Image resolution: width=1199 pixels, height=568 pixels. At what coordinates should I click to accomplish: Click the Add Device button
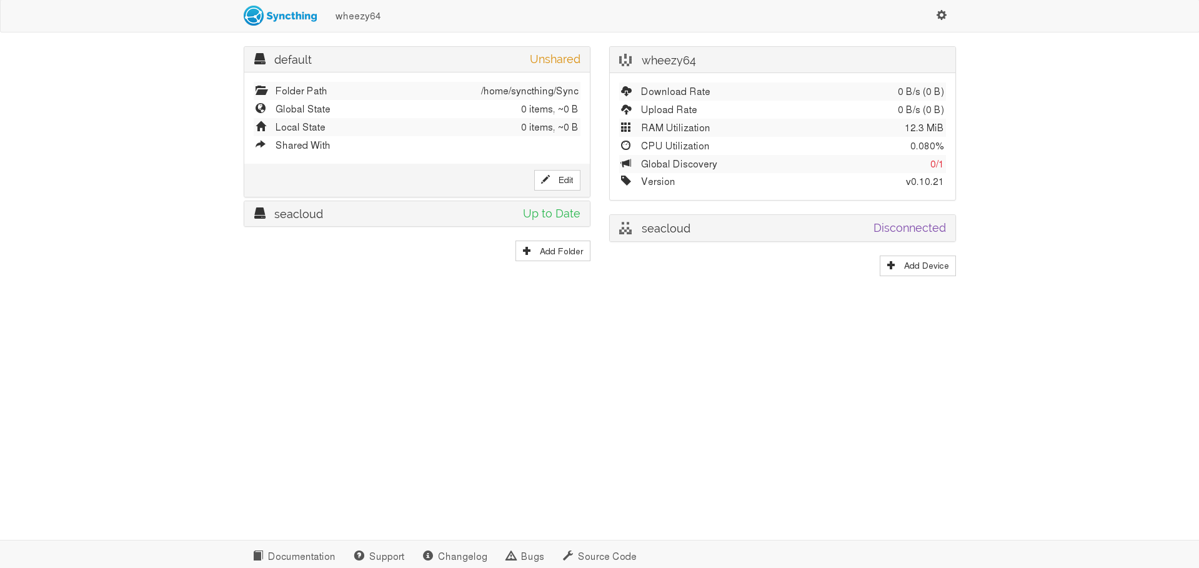tap(918, 266)
